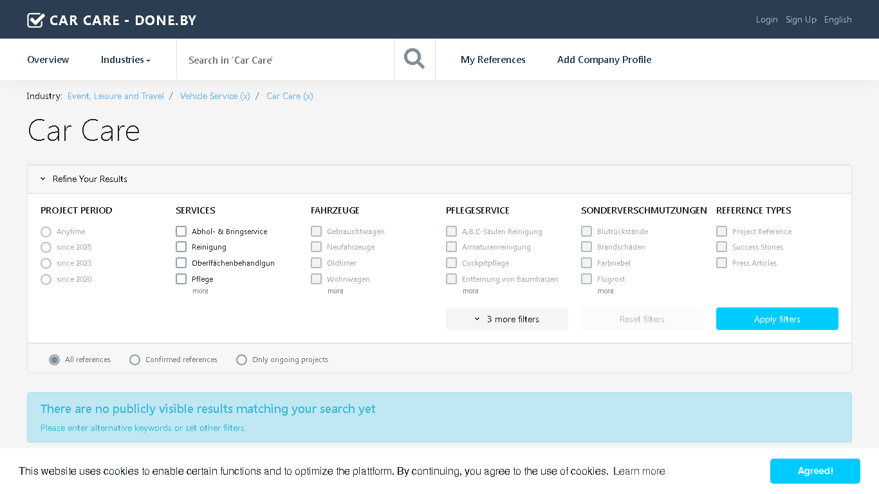Click the Apply filters button
879x494 pixels.
pyautogui.click(x=777, y=319)
